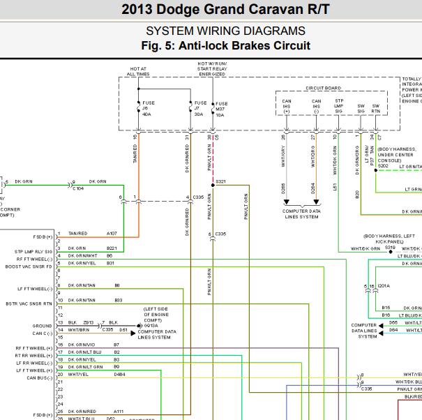
Task: Click circuit code B221
Action: point(112,248)
